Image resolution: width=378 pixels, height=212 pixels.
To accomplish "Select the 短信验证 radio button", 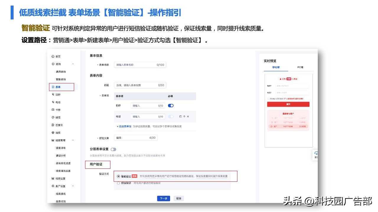I will 119,183.
